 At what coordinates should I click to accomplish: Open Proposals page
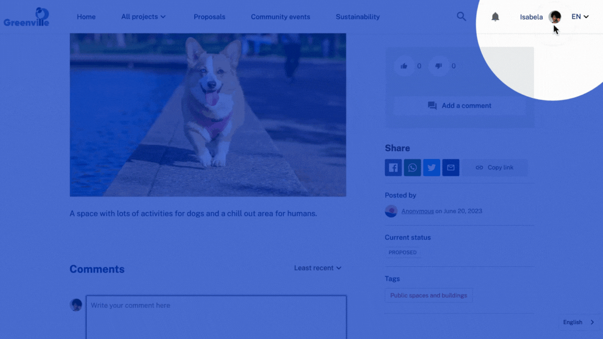[x=209, y=17]
